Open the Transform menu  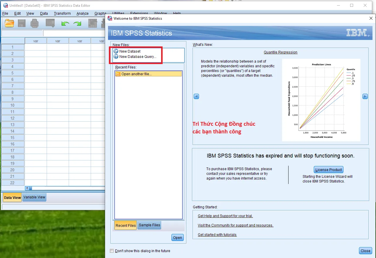click(x=62, y=13)
